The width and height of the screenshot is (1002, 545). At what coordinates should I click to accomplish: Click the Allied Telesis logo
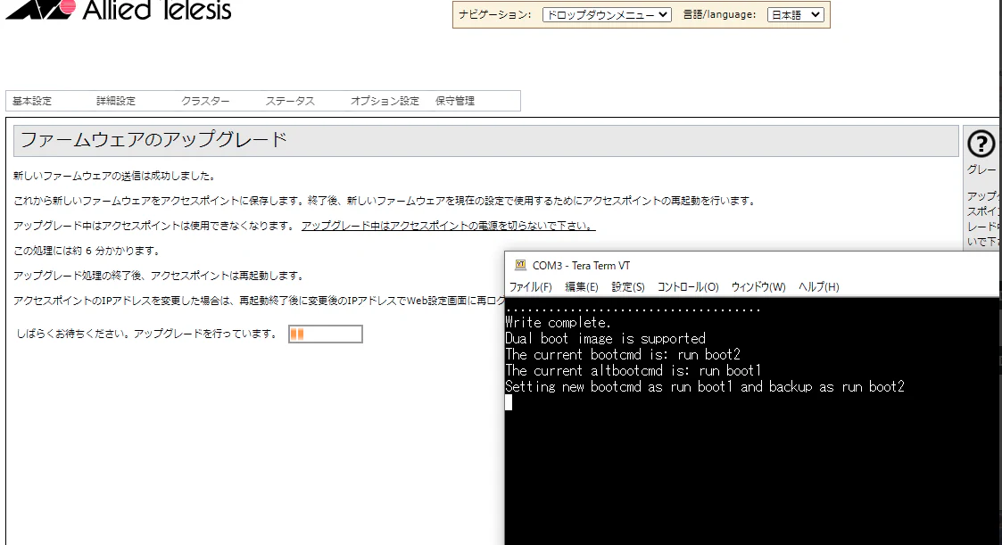point(118,10)
